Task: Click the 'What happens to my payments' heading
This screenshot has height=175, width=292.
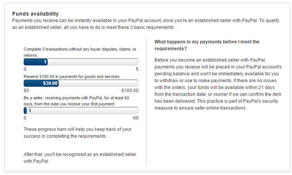Action: (207, 45)
